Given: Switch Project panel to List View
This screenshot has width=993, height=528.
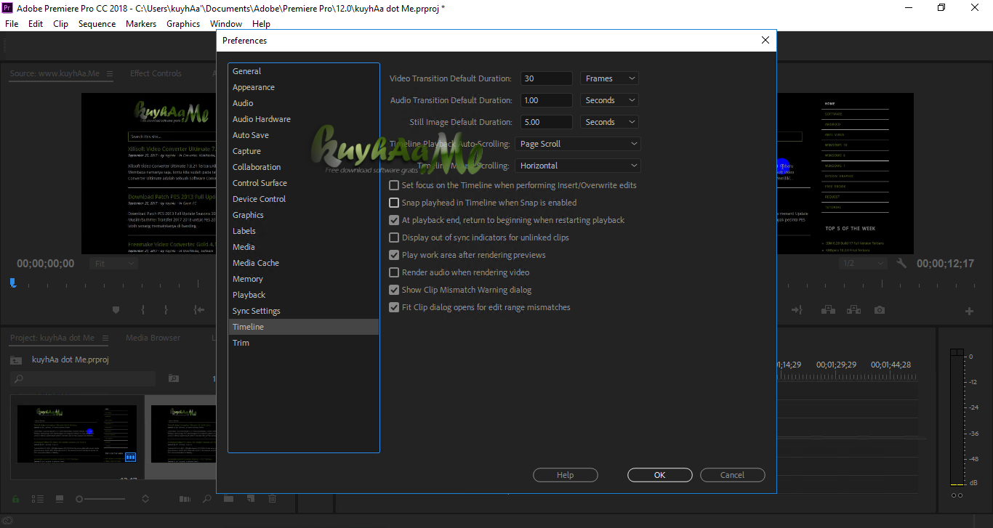Looking at the screenshot, I should pos(38,499).
